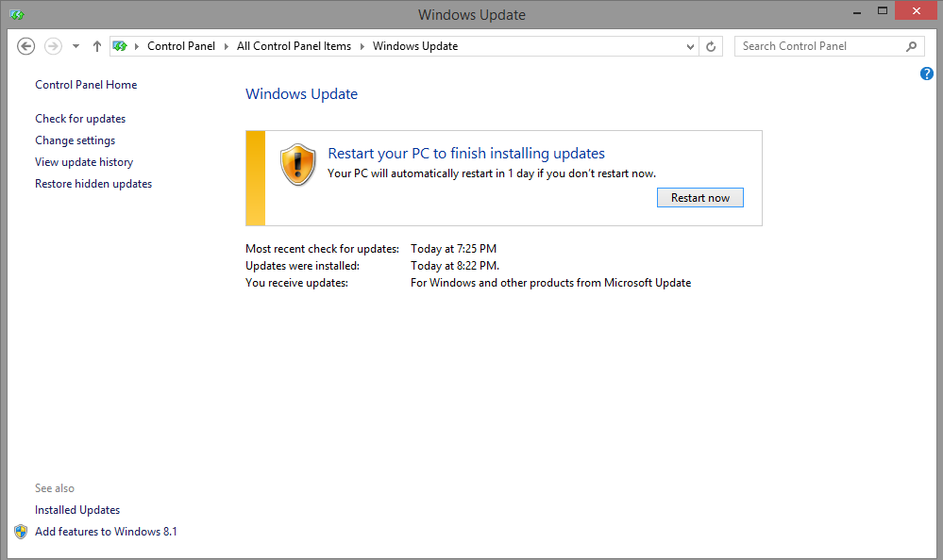This screenshot has width=943, height=560.
Task: Click 'Updates were installed:' label
Action: click(x=302, y=266)
